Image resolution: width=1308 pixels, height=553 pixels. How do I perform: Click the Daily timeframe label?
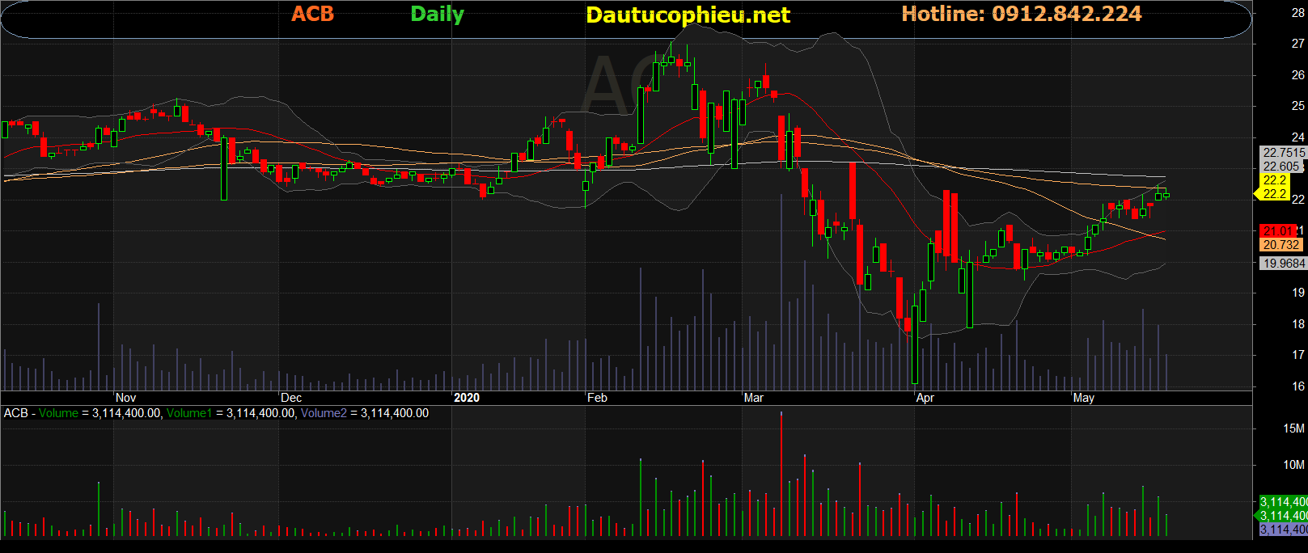pyautogui.click(x=437, y=15)
